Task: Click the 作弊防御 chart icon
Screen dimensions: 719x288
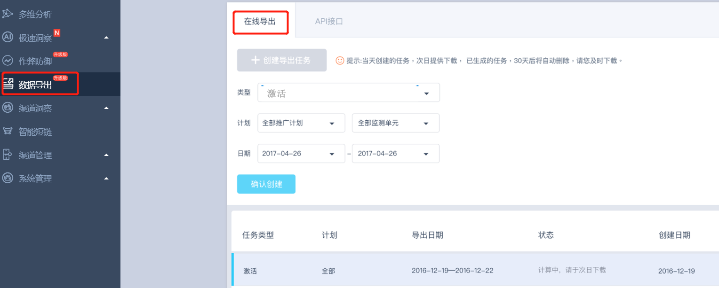Action: 7,61
